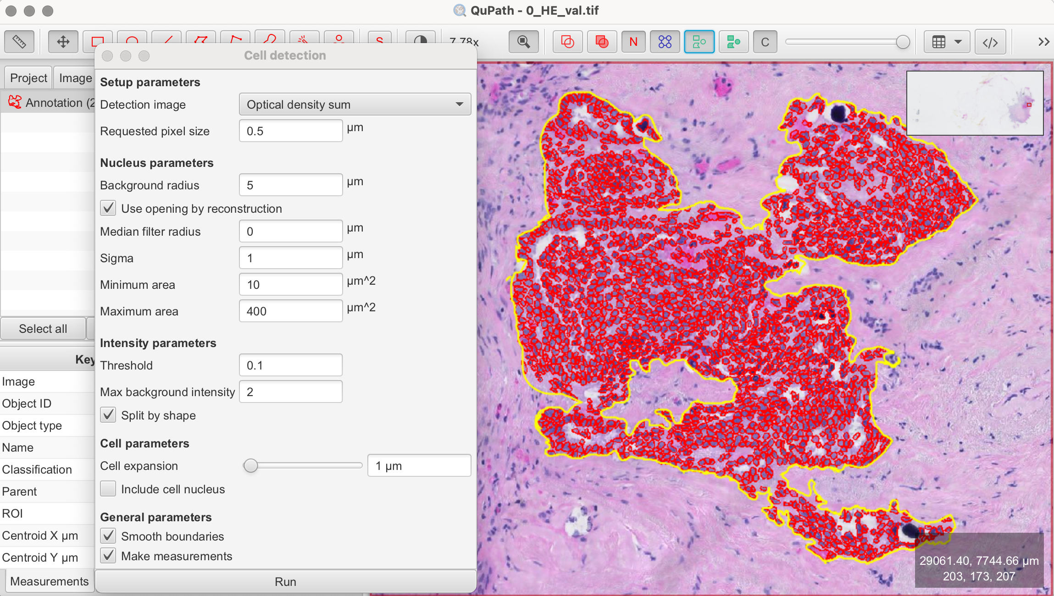Toggle show annotations icon

coord(567,42)
